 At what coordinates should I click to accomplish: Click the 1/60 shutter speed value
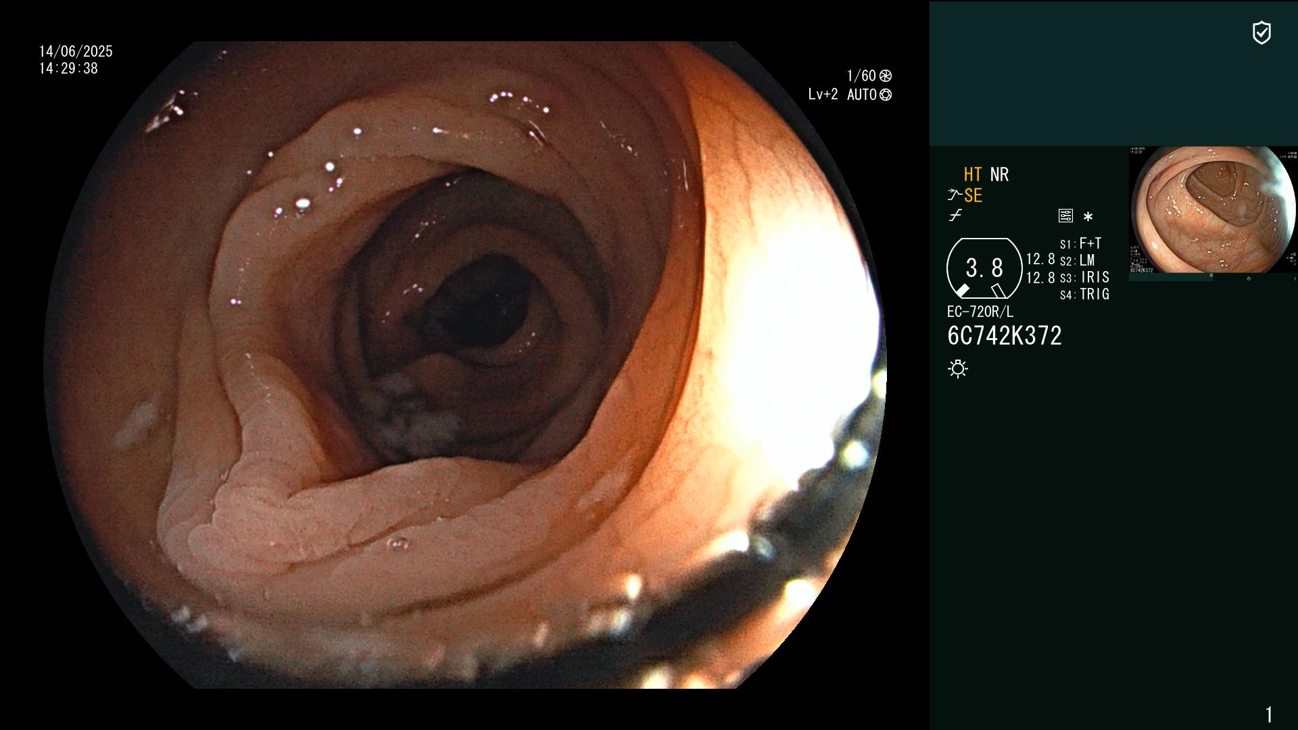861,76
